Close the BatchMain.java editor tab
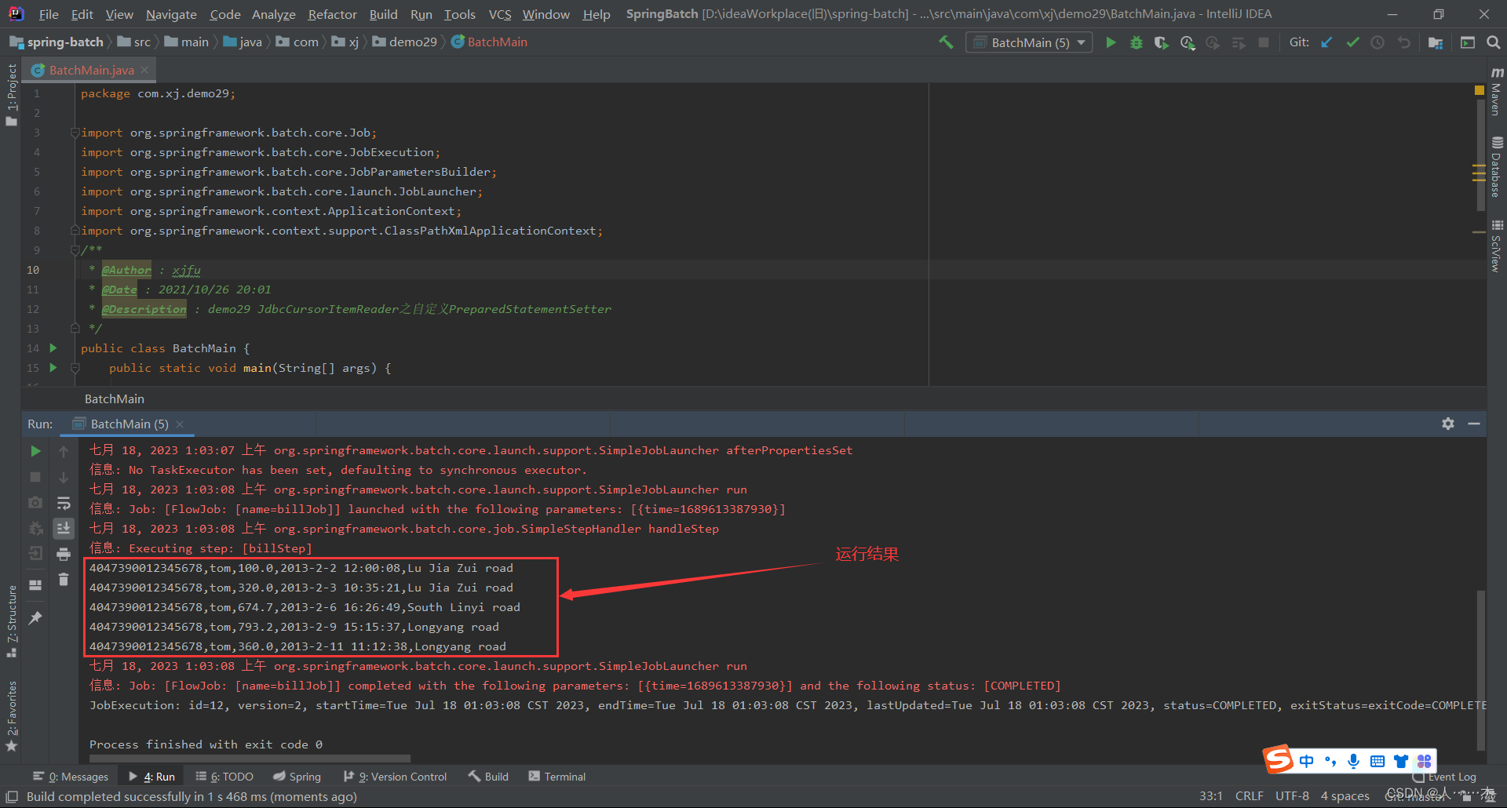 (x=144, y=70)
